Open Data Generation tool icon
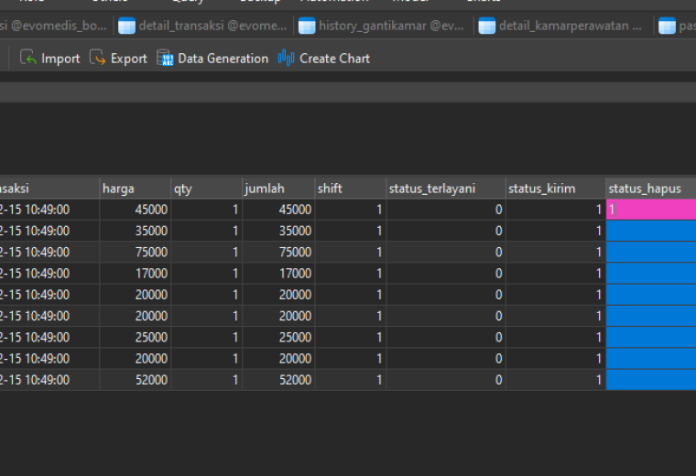Screen dimensions: 696x476 (x=165, y=58)
